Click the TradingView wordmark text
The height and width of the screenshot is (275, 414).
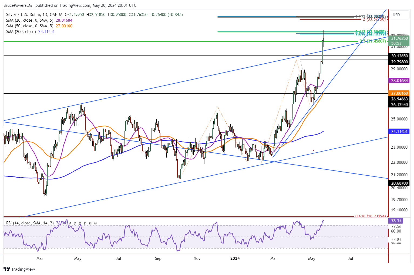[x=23, y=269]
